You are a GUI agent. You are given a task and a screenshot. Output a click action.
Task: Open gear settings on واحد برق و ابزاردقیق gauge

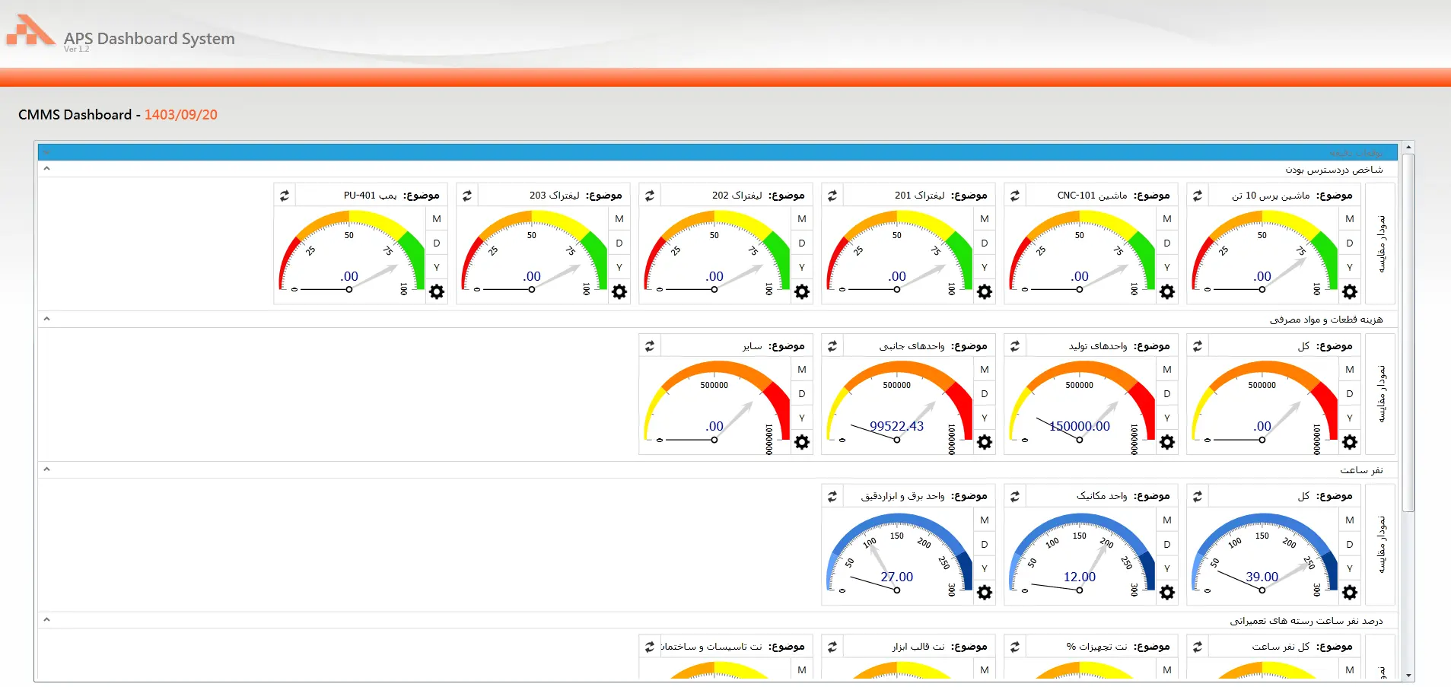(x=985, y=592)
